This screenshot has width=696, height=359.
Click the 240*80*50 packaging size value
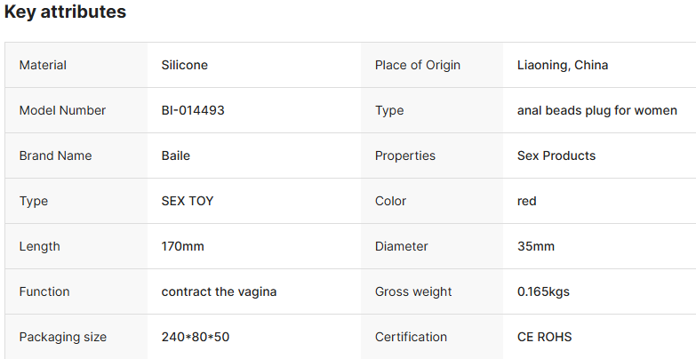(196, 337)
